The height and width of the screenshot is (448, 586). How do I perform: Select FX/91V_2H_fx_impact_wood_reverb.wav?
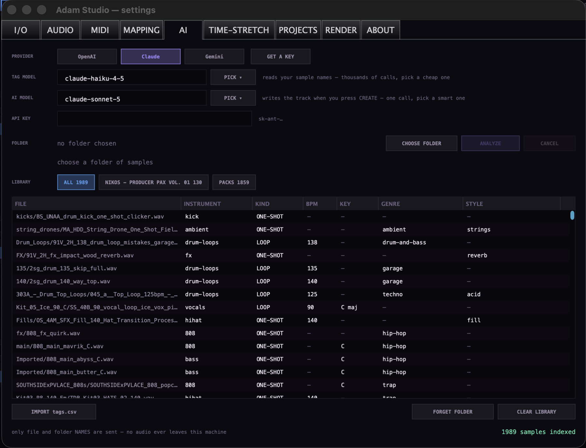coord(291,255)
